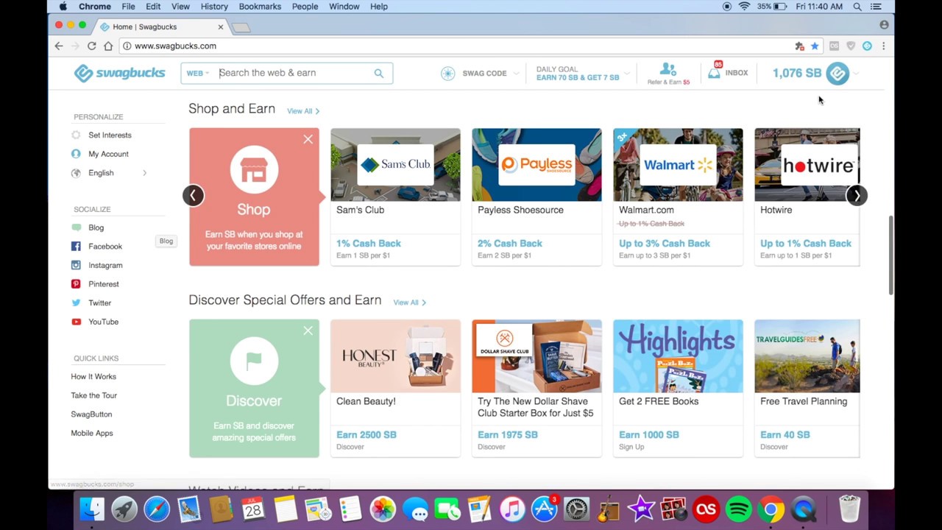Go to previous Shop carousel items

193,195
